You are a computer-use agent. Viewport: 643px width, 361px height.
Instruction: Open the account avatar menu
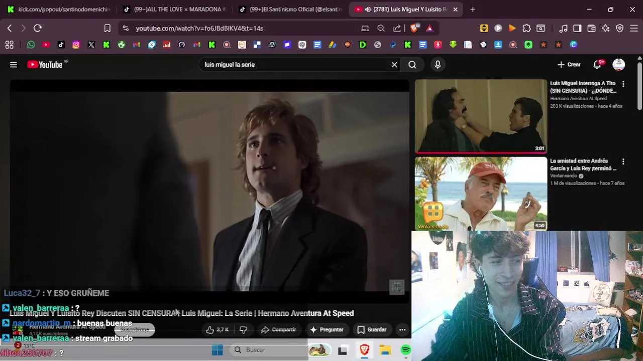tap(619, 65)
